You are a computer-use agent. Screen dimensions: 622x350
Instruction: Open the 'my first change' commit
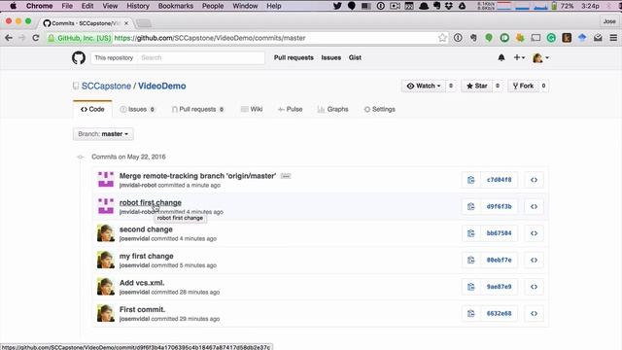coord(147,256)
